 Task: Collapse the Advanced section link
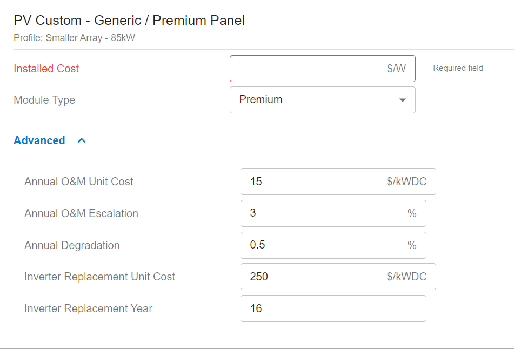pyautogui.click(x=39, y=140)
